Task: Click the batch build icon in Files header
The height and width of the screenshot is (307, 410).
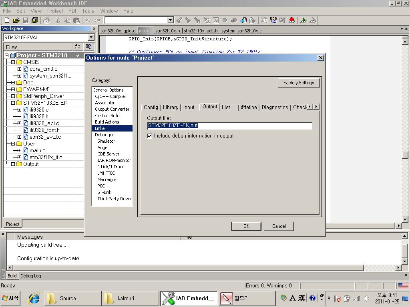Action: click(88, 47)
